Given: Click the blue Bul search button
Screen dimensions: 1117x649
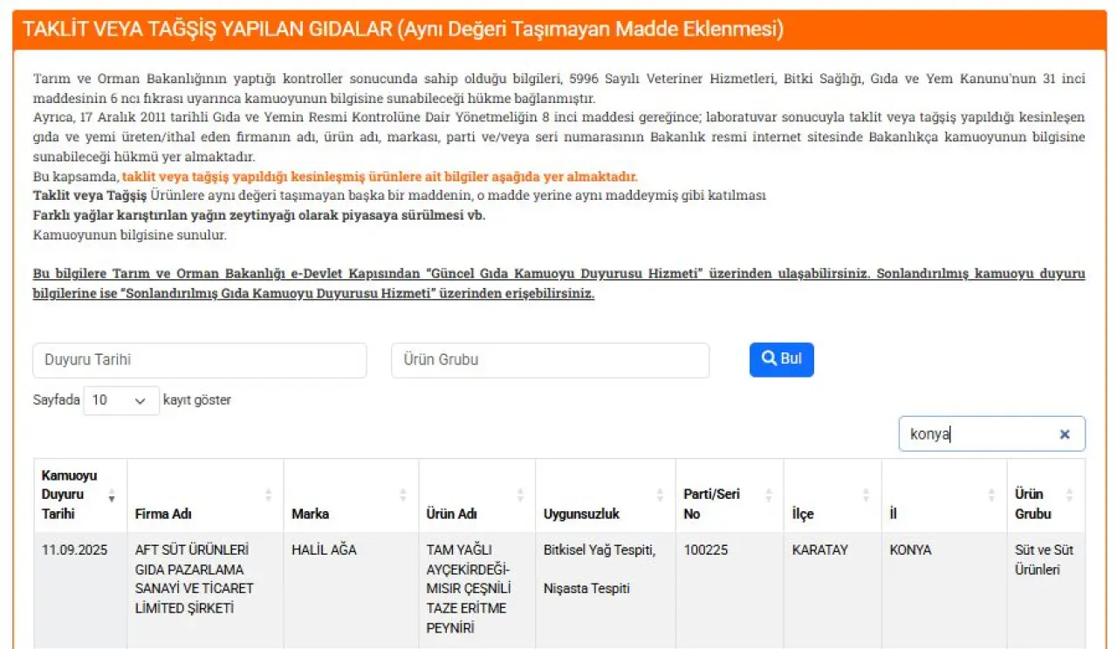Looking at the screenshot, I should 781,359.
